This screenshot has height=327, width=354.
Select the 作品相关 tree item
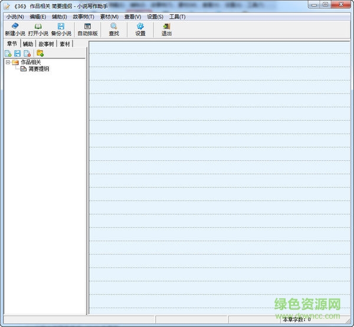(x=31, y=62)
